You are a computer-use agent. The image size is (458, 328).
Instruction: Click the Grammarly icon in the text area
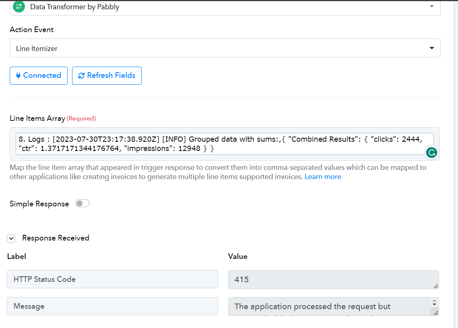click(431, 152)
